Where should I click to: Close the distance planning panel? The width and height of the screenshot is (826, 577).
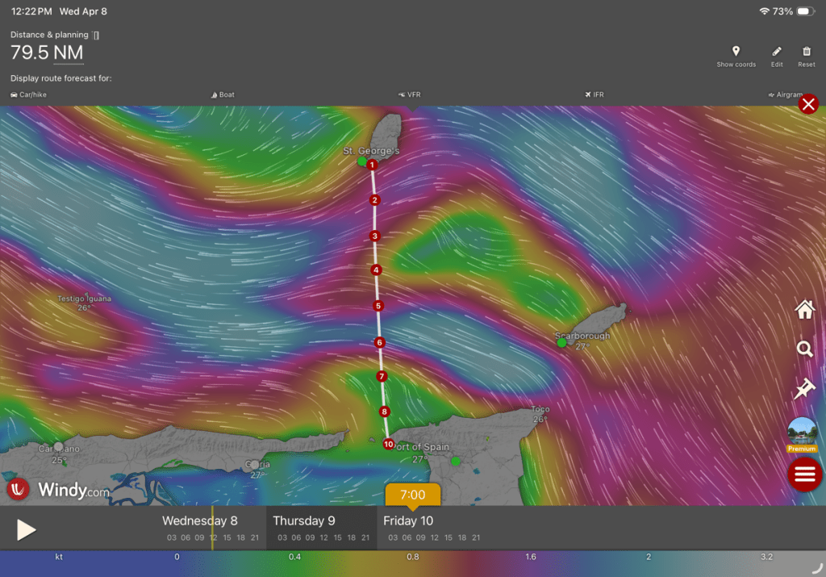[808, 104]
